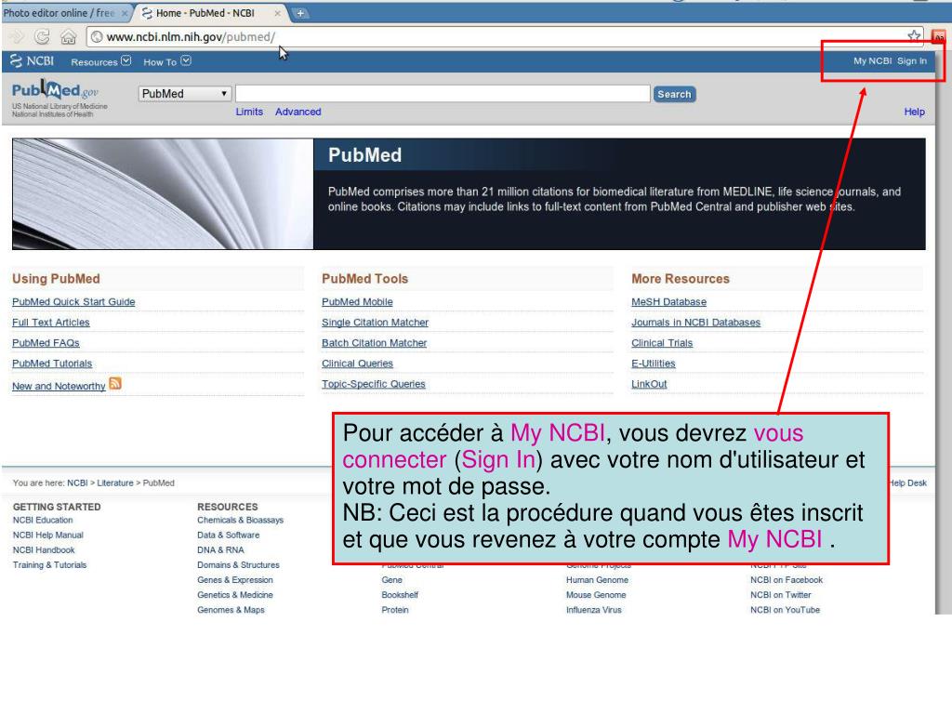This screenshot has height=714, width=952.
Task: Open Journals in NCBI Databases
Action: [x=695, y=323]
